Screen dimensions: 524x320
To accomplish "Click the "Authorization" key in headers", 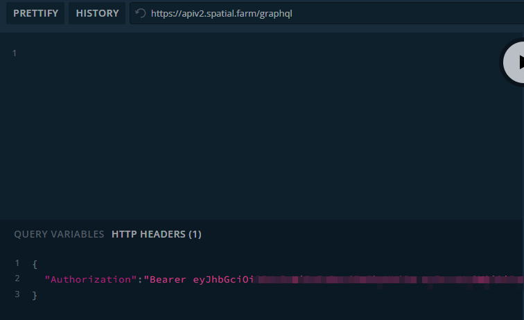I will click(87, 279).
